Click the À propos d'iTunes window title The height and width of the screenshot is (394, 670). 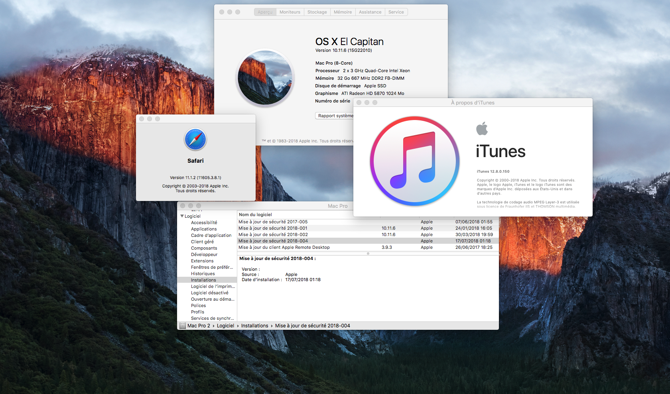pyautogui.click(x=473, y=102)
